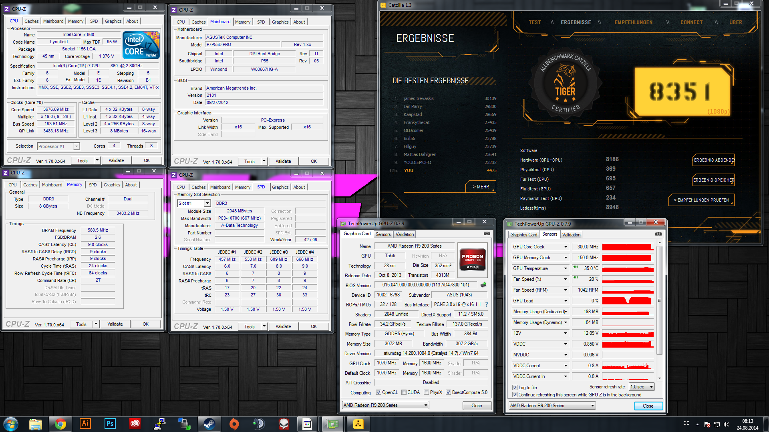Click Close in GPU-Z Sensors window
The height and width of the screenshot is (432, 769).
(x=648, y=406)
